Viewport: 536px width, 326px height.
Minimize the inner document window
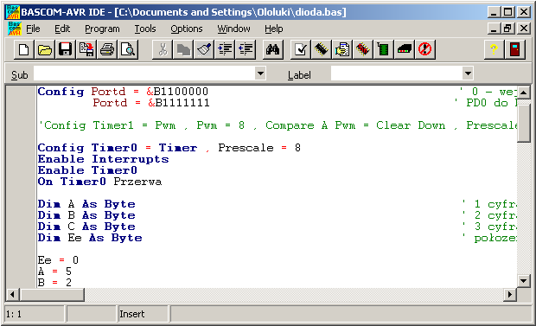(494, 28)
